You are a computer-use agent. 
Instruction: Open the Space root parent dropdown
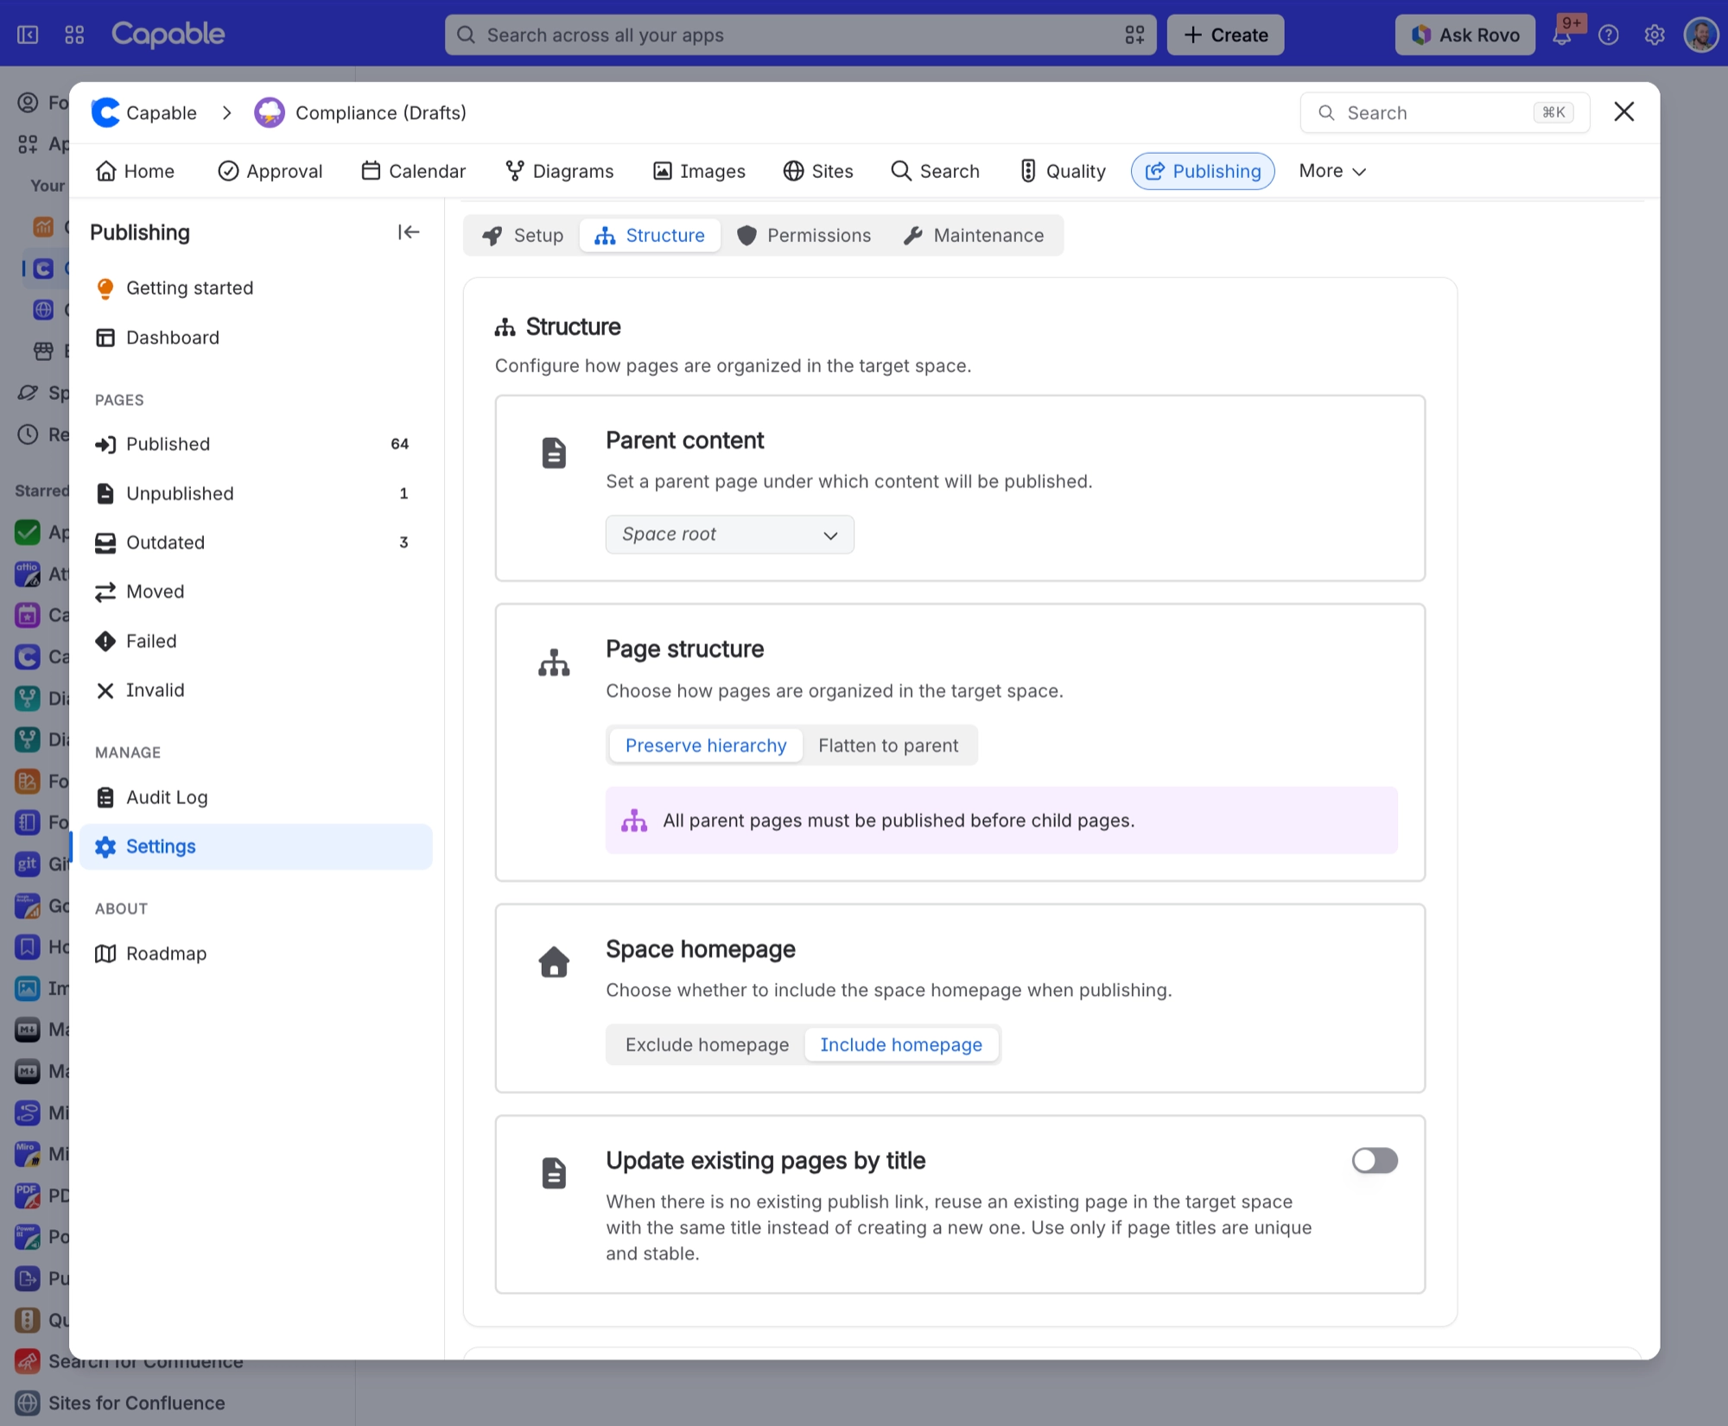[730, 535]
